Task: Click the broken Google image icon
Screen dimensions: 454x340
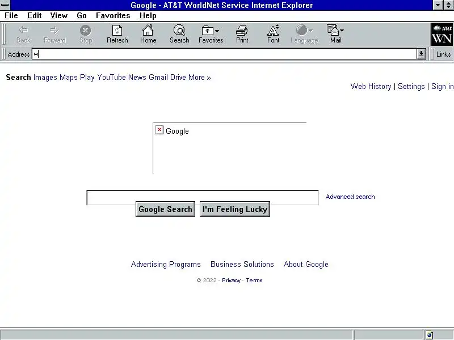Action: coord(159,130)
